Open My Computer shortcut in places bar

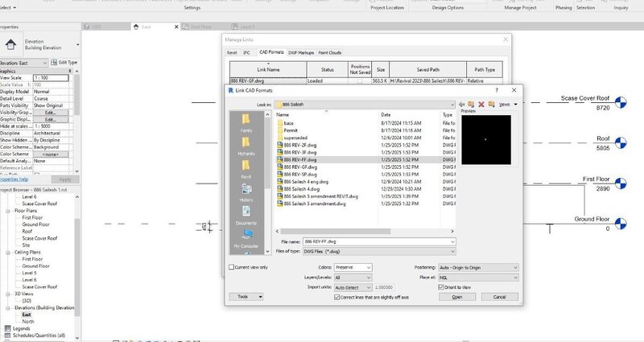(x=246, y=238)
